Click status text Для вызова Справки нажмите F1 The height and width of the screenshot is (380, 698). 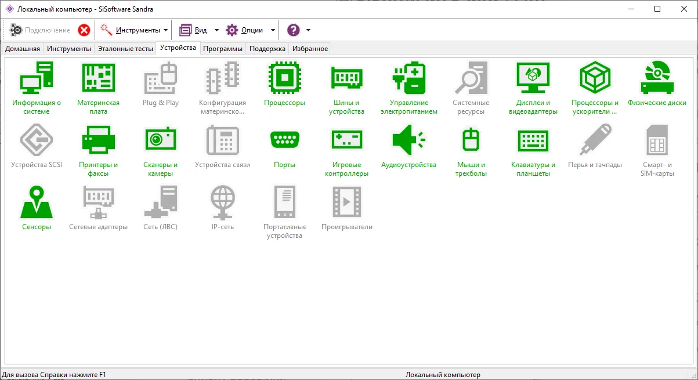55,375
